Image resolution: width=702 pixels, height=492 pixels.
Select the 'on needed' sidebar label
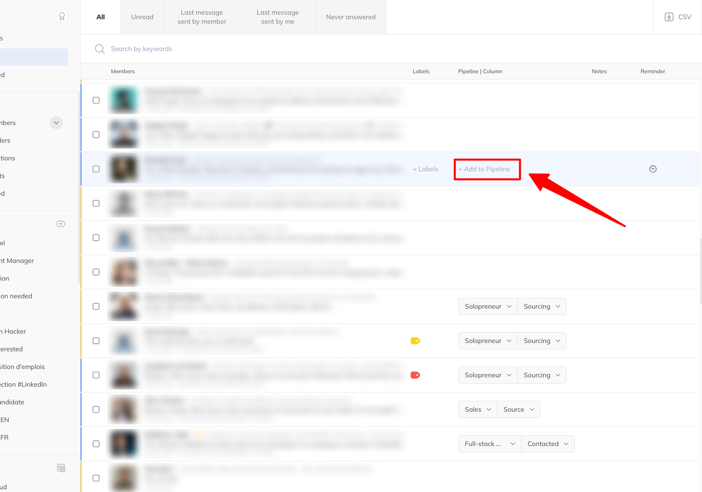[16, 296]
